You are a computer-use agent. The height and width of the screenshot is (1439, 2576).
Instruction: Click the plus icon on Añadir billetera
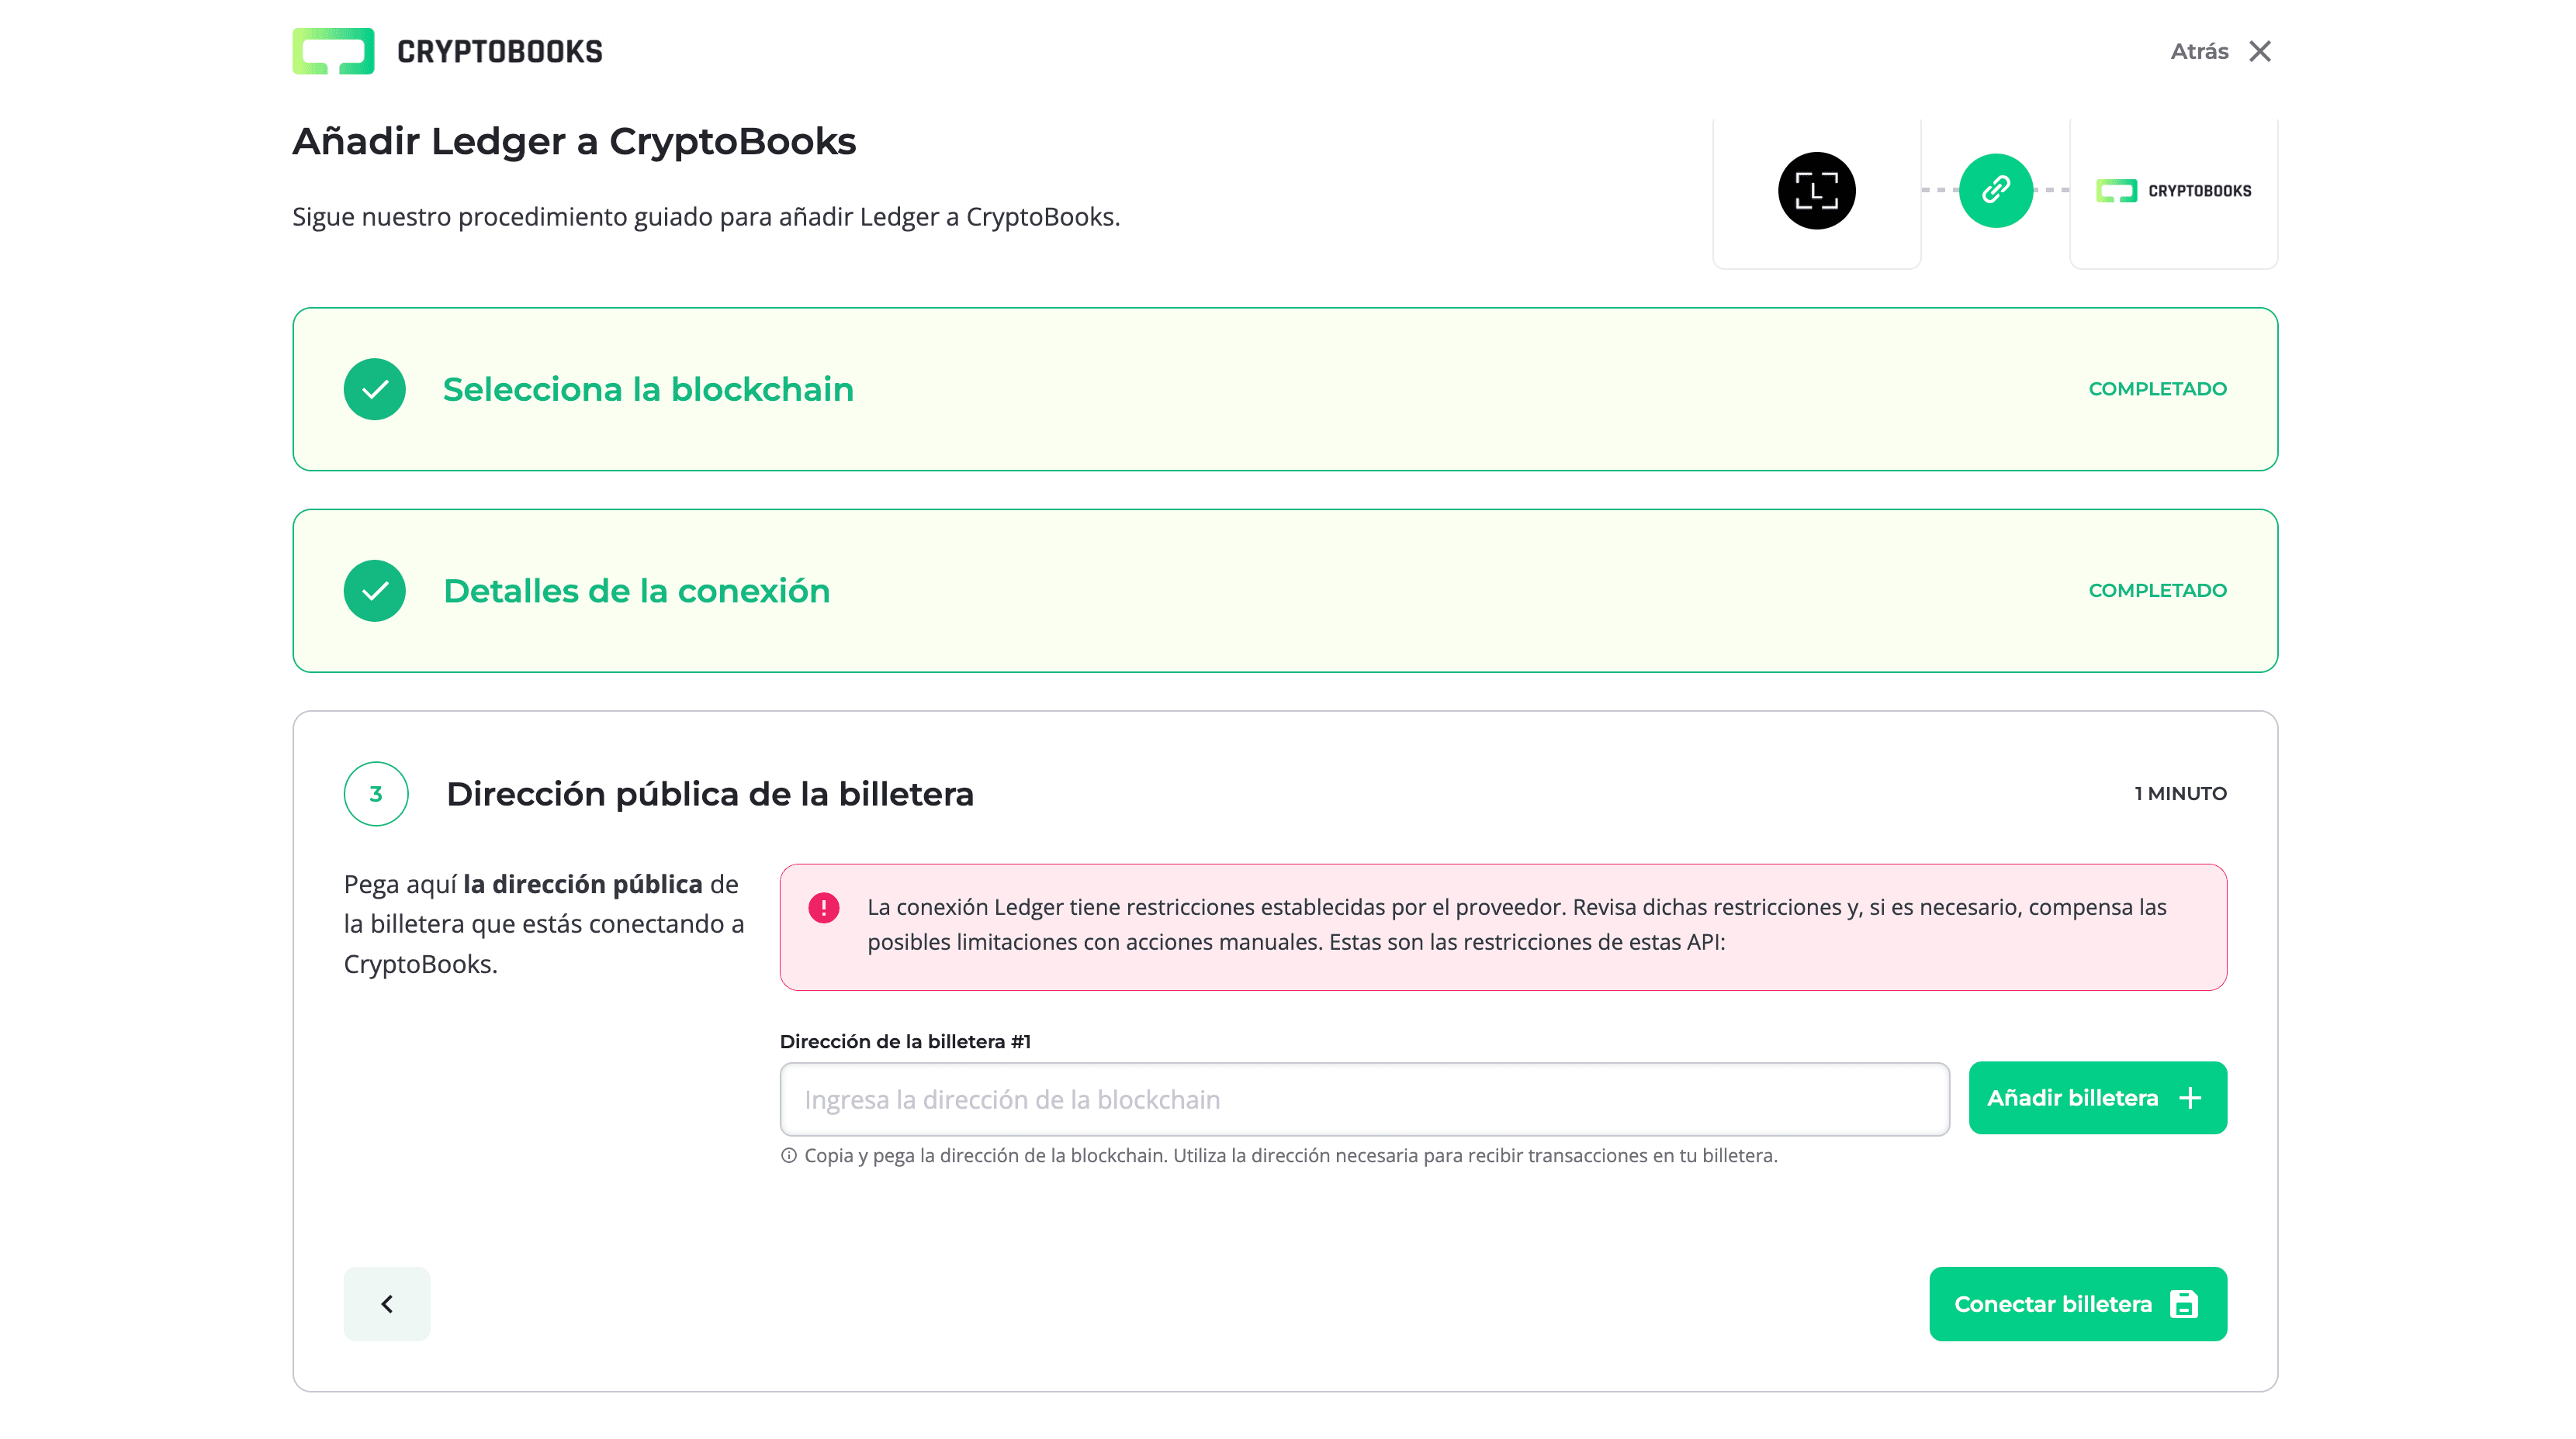pyautogui.click(x=2190, y=1097)
